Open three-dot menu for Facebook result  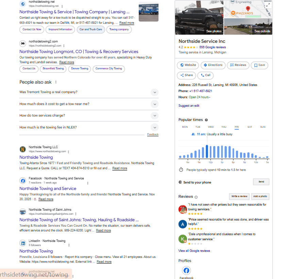tap(87, 183)
